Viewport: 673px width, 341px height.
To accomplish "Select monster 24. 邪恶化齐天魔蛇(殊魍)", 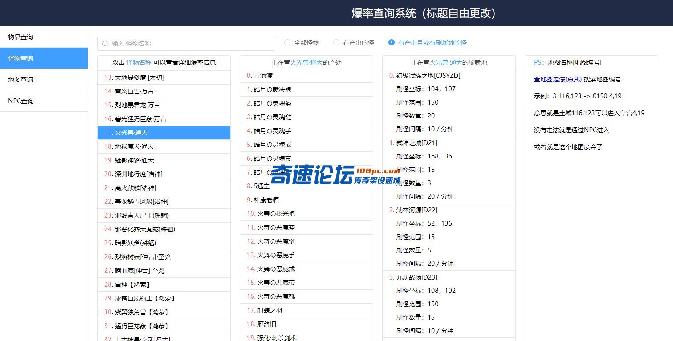I will point(164,229).
